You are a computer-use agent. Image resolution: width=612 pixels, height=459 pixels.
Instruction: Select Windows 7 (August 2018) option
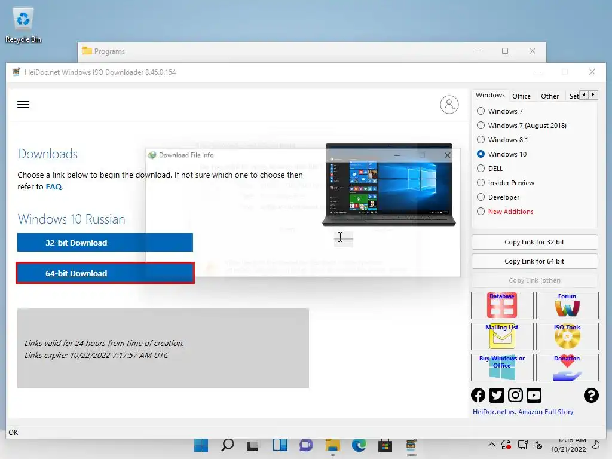coord(521,126)
